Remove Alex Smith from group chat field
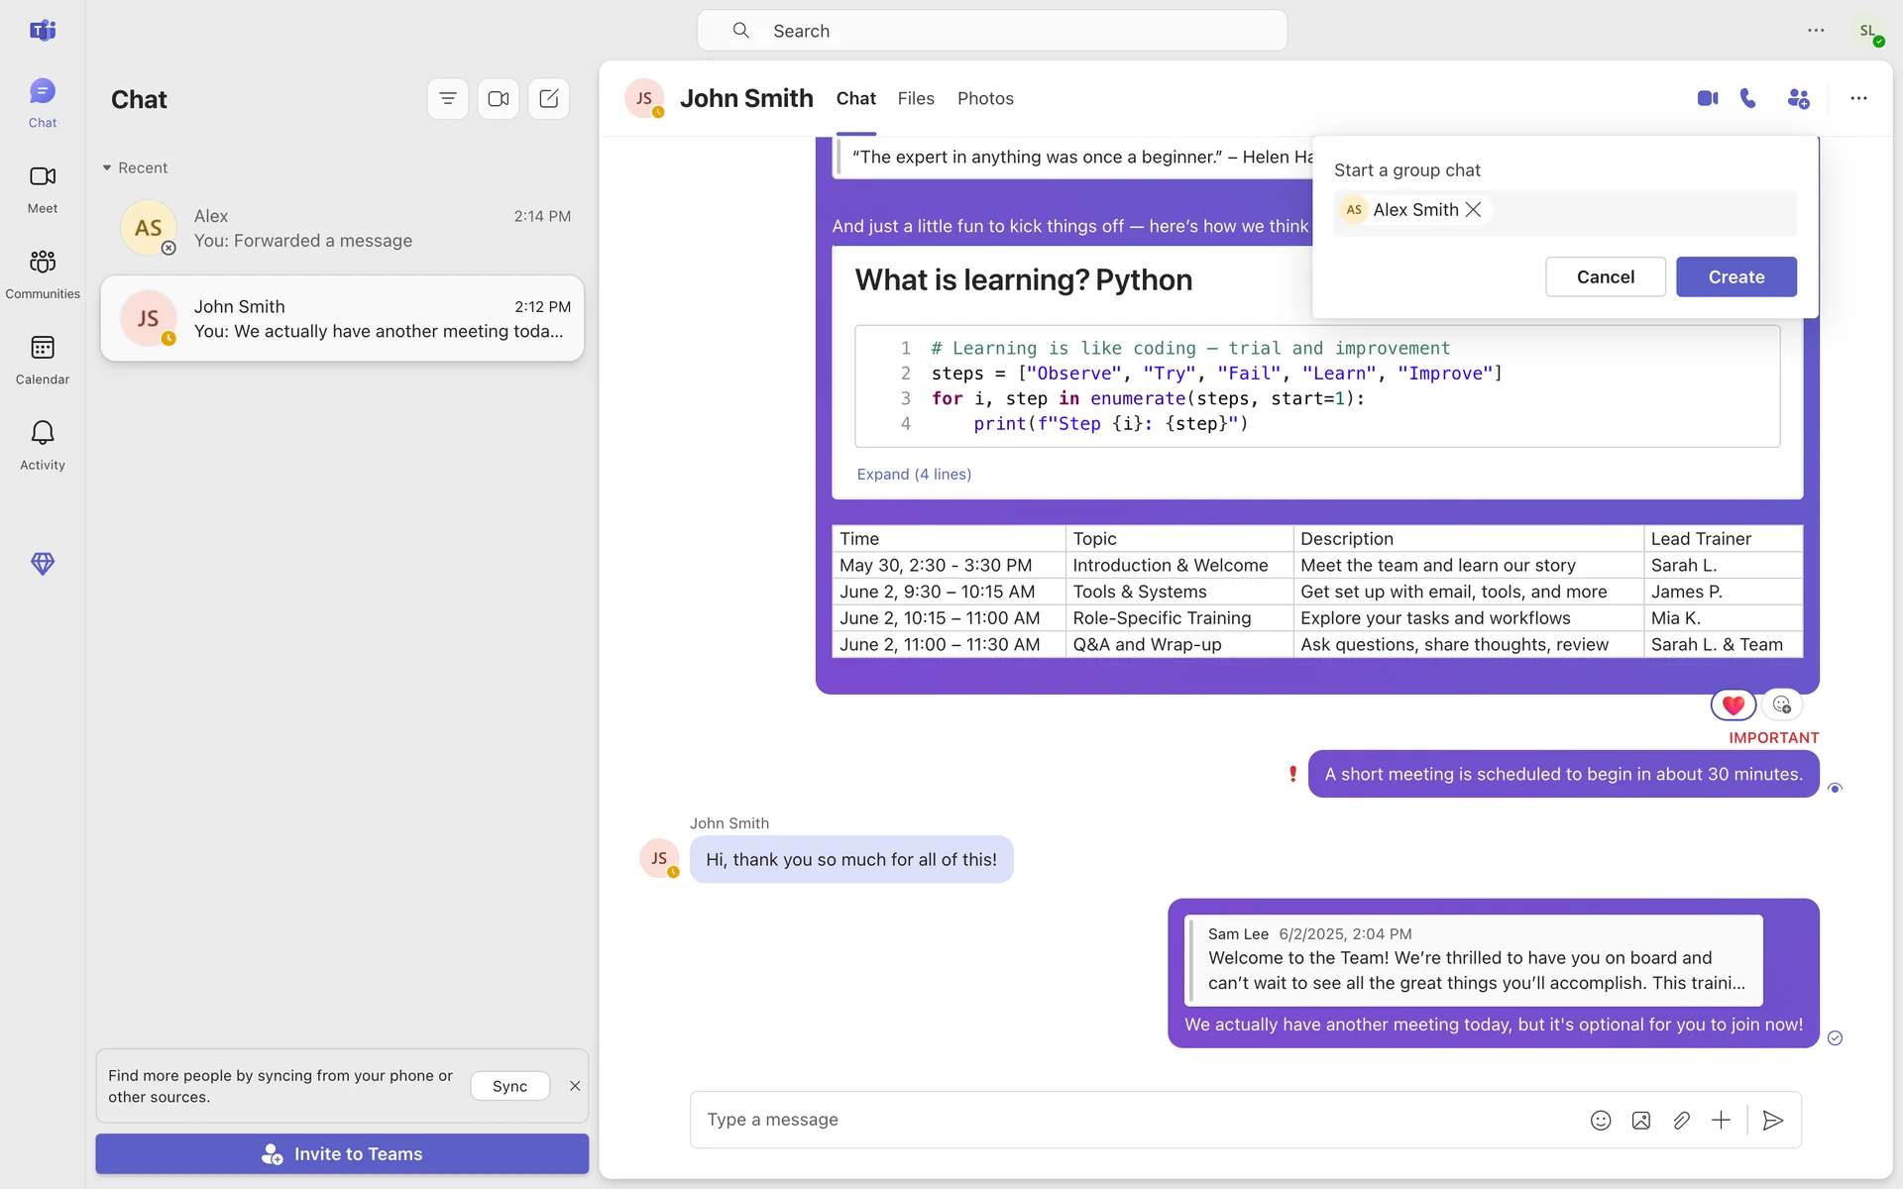The image size is (1903, 1189). tap(1474, 209)
